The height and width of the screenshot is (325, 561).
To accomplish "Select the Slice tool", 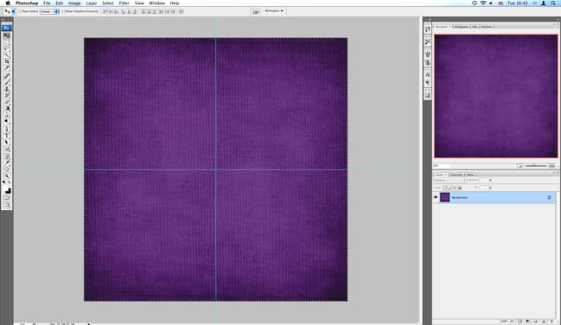I will click(x=7, y=67).
